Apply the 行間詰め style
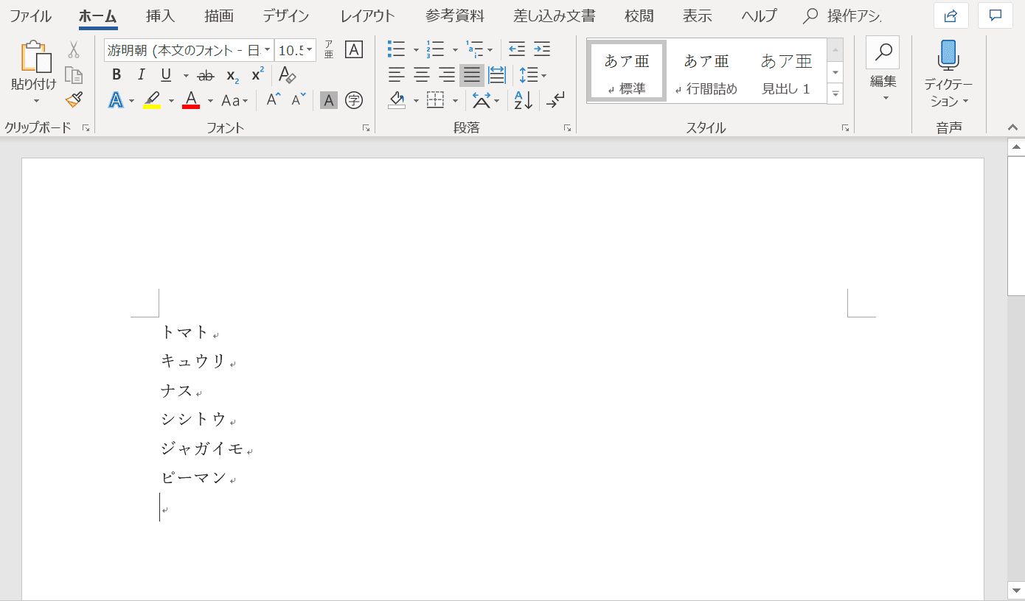 click(x=706, y=71)
